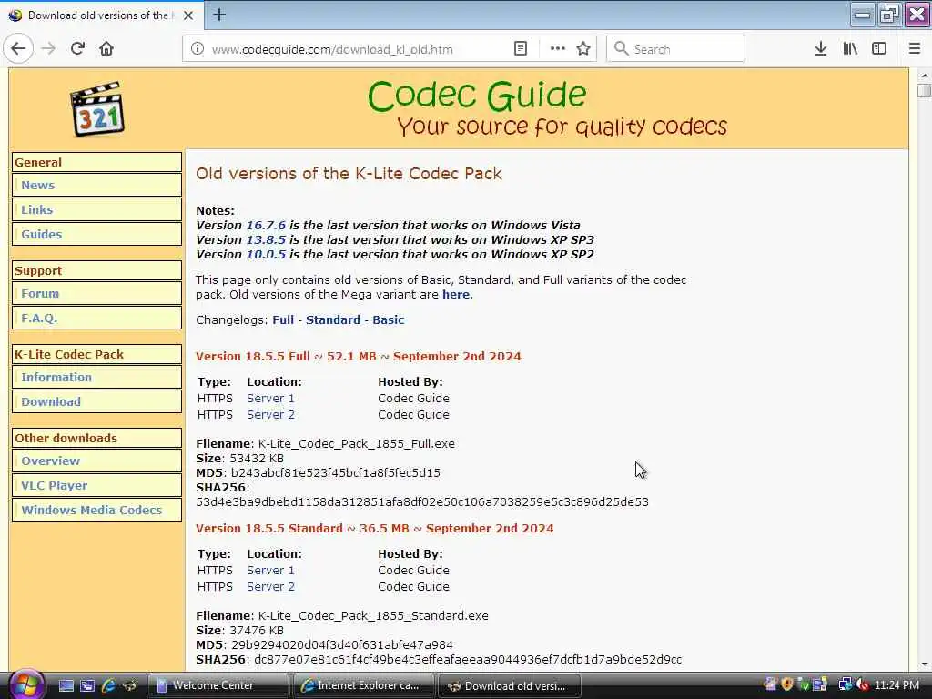The image size is (932, 699).
Task: Open Download under K-Lite Codec Pack
Action: tap(96, 401)
